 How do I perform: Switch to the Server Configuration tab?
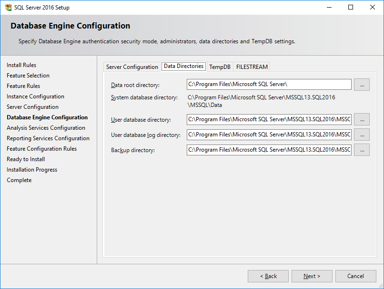pos(132,67)
